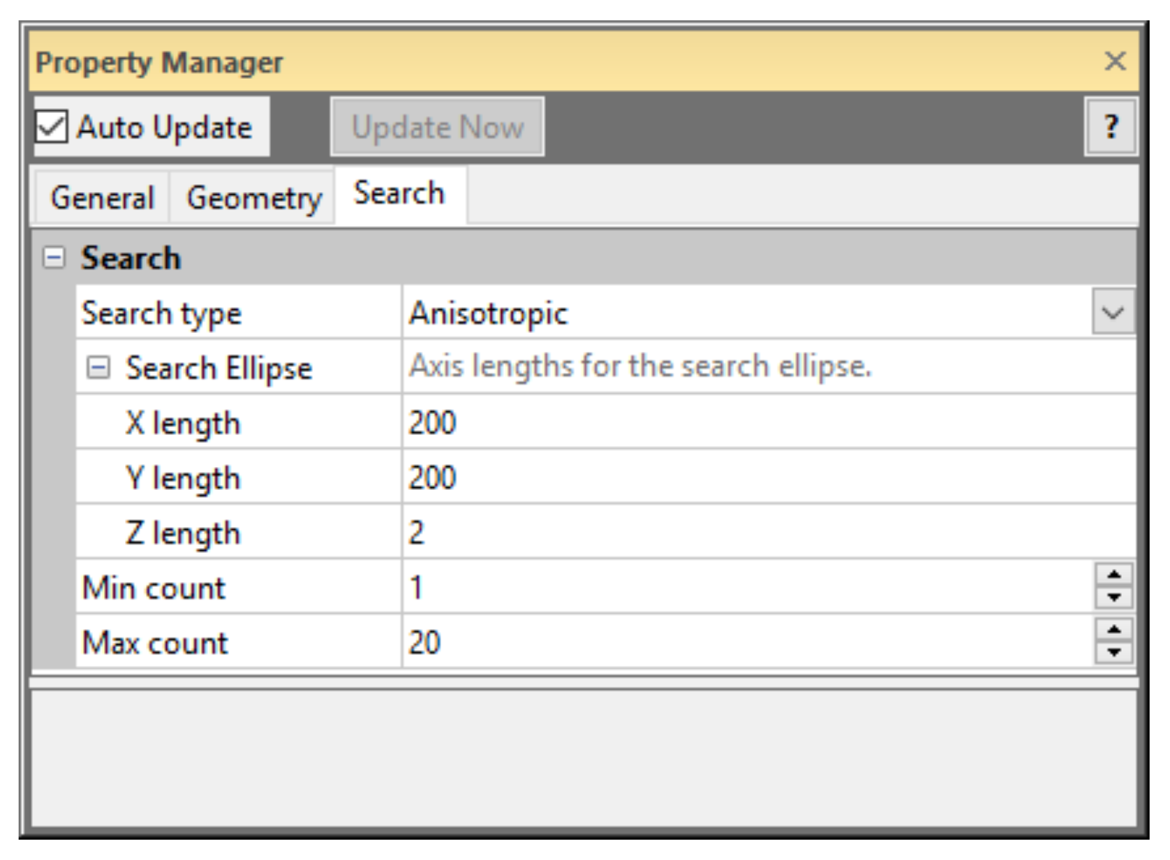Decrease Max count with down arrow
Viewport: 1170px width, 860px height.
(1113, 653)
